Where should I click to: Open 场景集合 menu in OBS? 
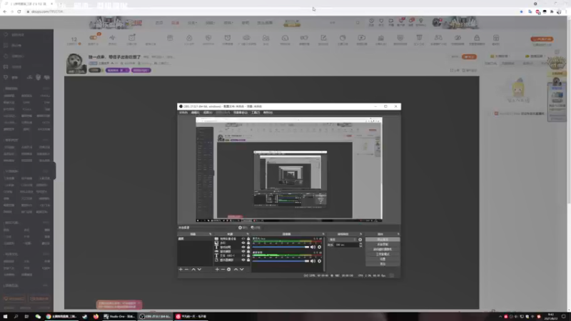coord(241,113)
